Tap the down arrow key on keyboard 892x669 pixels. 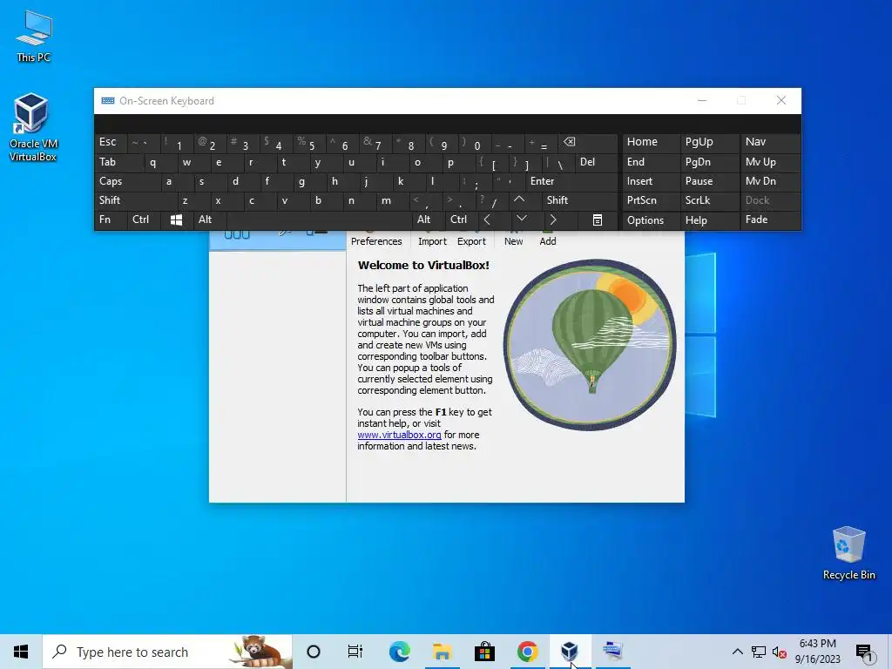tap(522, 220)
